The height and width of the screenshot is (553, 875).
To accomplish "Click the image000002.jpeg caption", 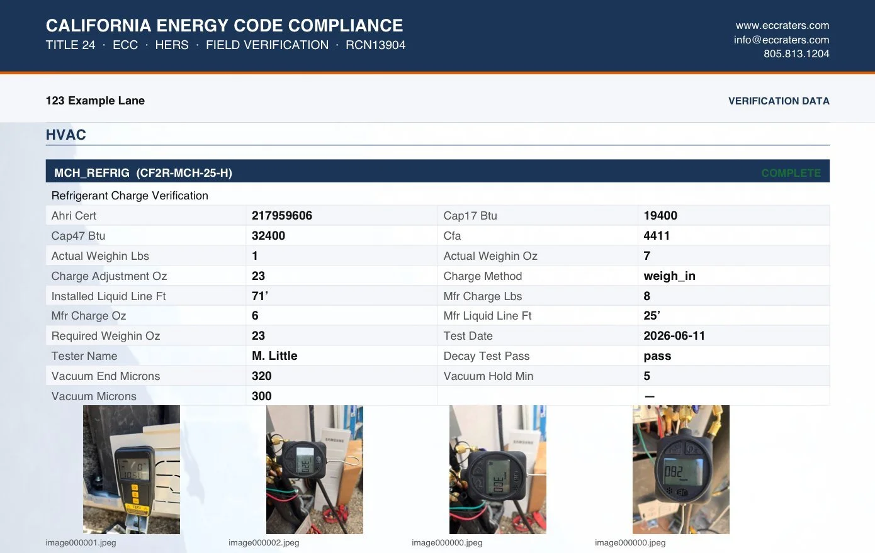I will [264, 542].
